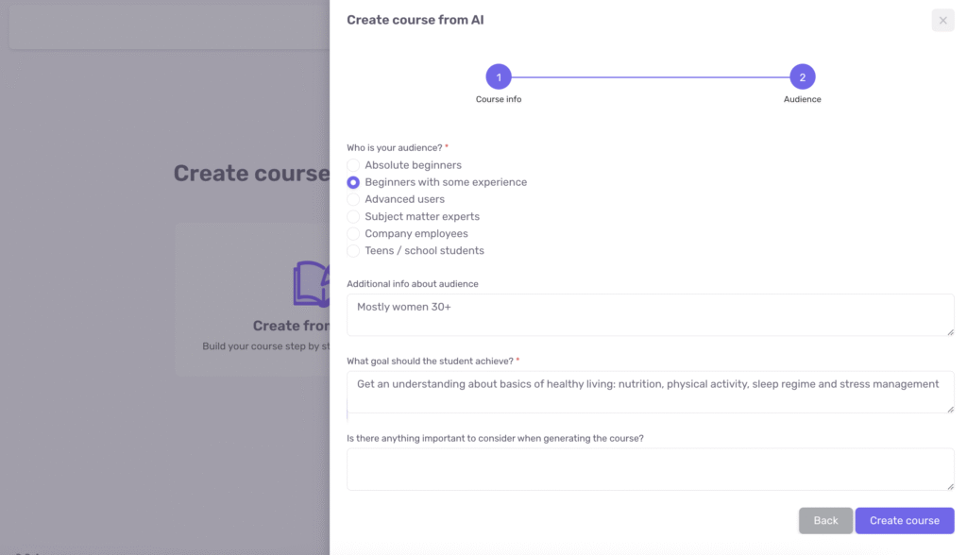Select Absolute beginners radio option
The image size is (967, 555).
click(x=353, y=165)
